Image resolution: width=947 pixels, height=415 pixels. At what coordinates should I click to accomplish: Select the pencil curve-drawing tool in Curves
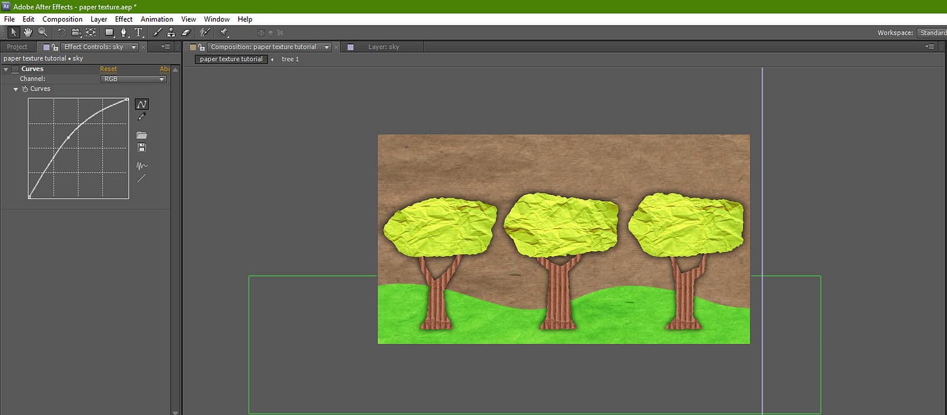coord(141,117)
